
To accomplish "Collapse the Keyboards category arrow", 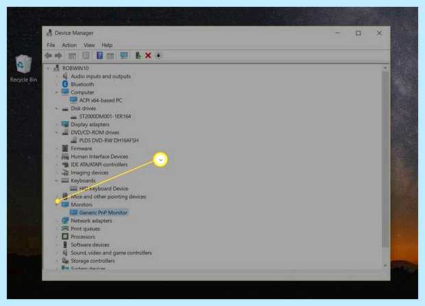I will click(x=57, y=181).
